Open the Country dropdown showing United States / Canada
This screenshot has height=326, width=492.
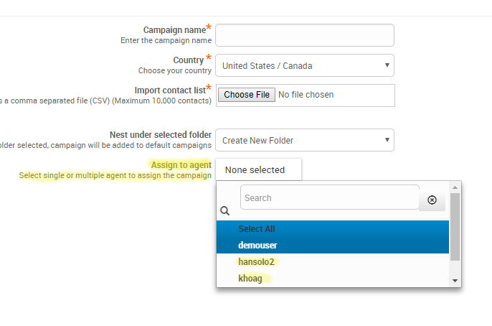coord(305,65)
